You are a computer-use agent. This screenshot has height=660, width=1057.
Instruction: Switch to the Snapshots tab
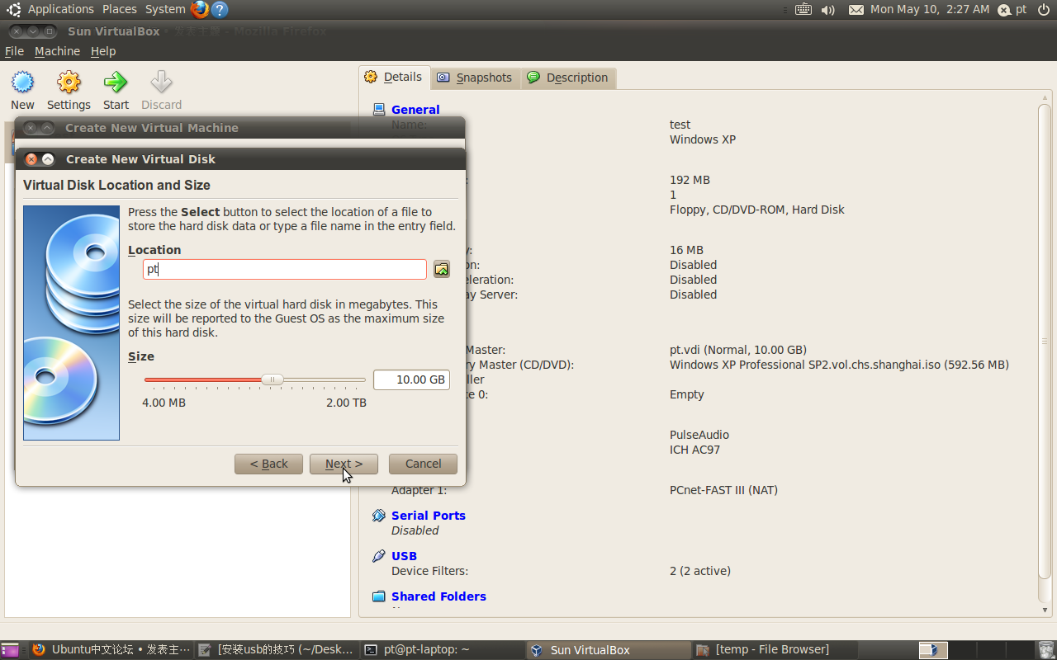tap(475, 78)
